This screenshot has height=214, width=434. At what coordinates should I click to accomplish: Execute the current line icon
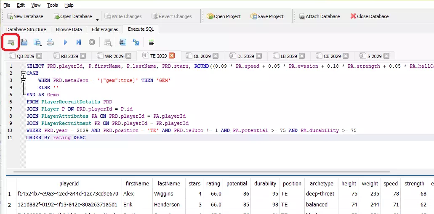click(78, 42)
